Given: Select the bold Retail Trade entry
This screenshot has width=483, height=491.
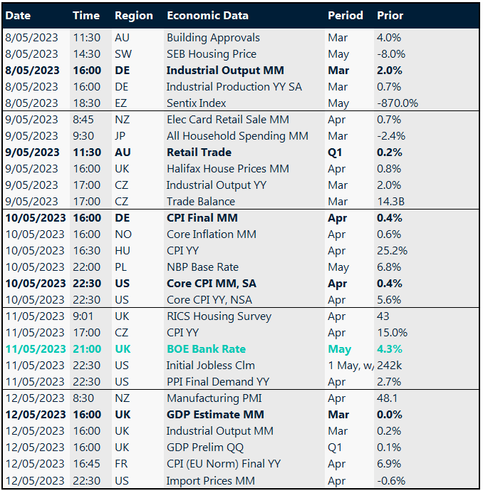Looking at the screenshot, I should pyautogui.click(x=199, y=152).
